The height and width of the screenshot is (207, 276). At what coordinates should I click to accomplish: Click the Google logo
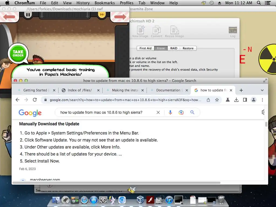pyautogui.click(x=30, y=113)
